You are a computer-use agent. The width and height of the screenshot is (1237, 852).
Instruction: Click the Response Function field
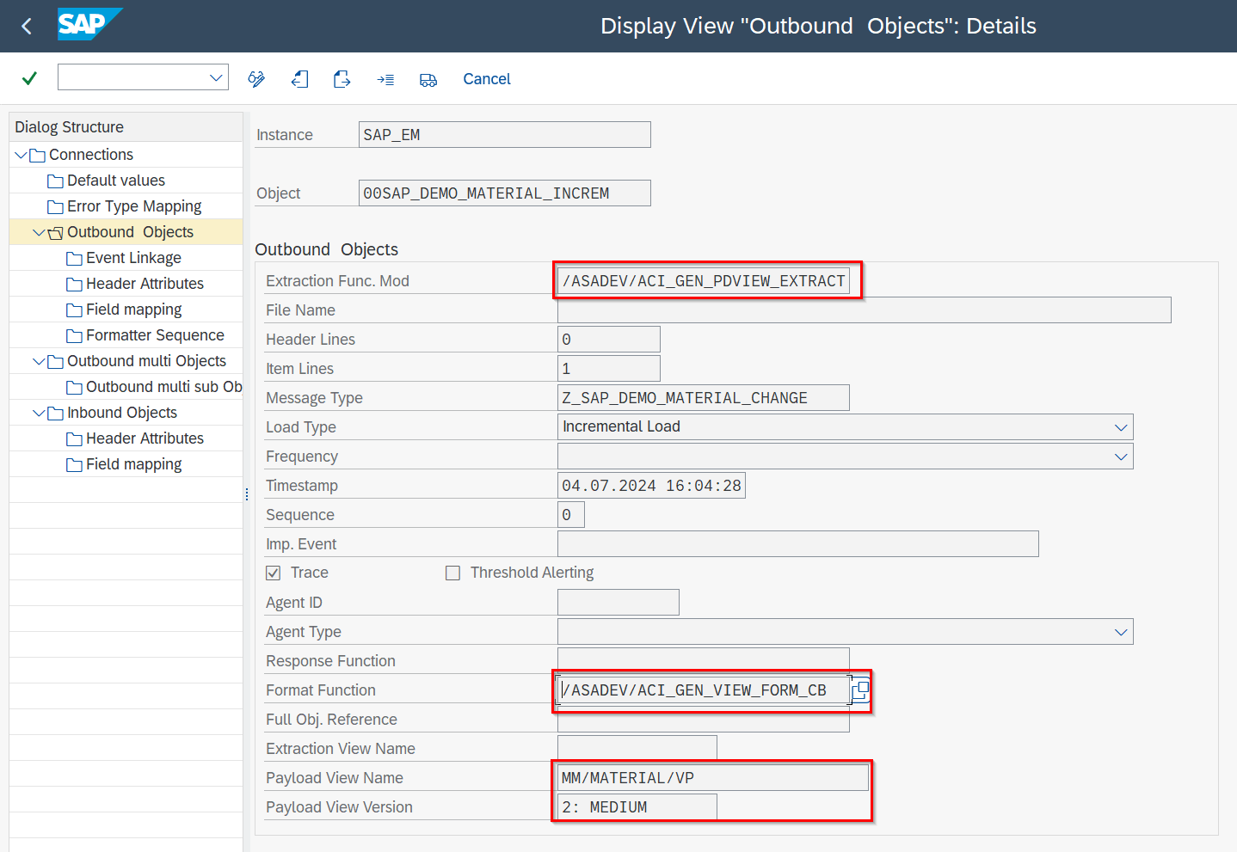(704, 659)
